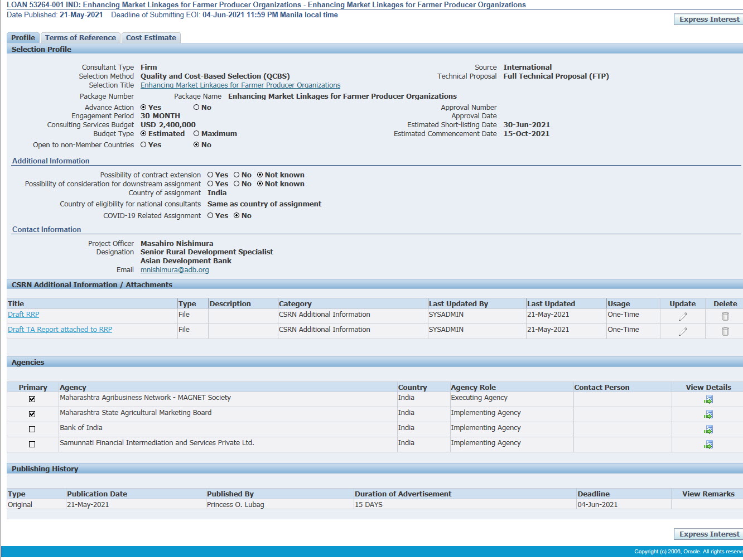The width and height of the screenshot is (743, 560).
Task: Toggle primary checkbox for MAGNET Society agency
Action: [32, 399]
